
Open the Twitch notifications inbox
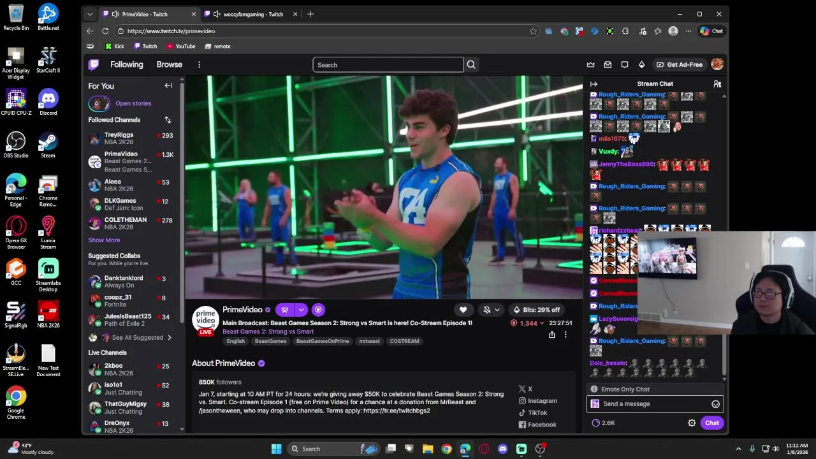pos(608,64)
